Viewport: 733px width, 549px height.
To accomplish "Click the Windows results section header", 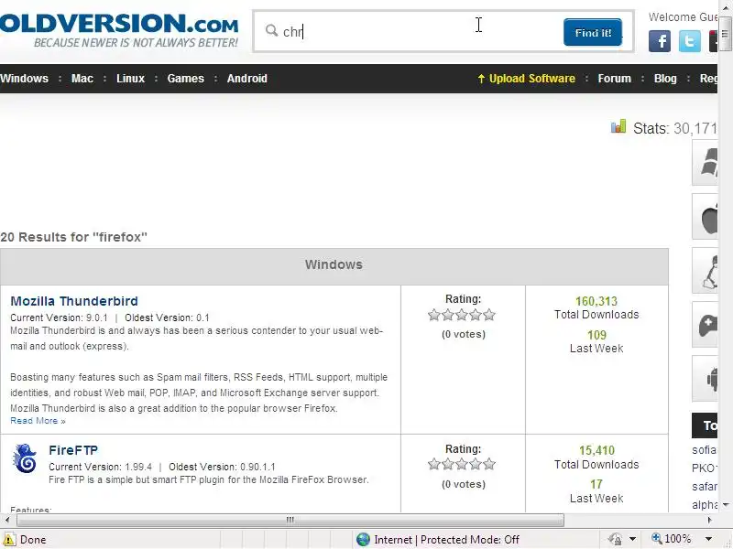I will (334, 264).
